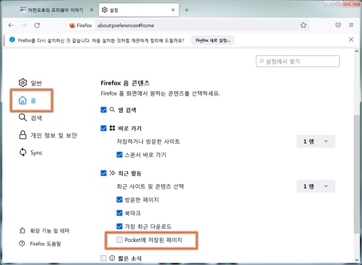362x265 pixels.
Task: Click the 최근 사이트 및 콘텐츠 선택 text
Action: tap(150, 186)
